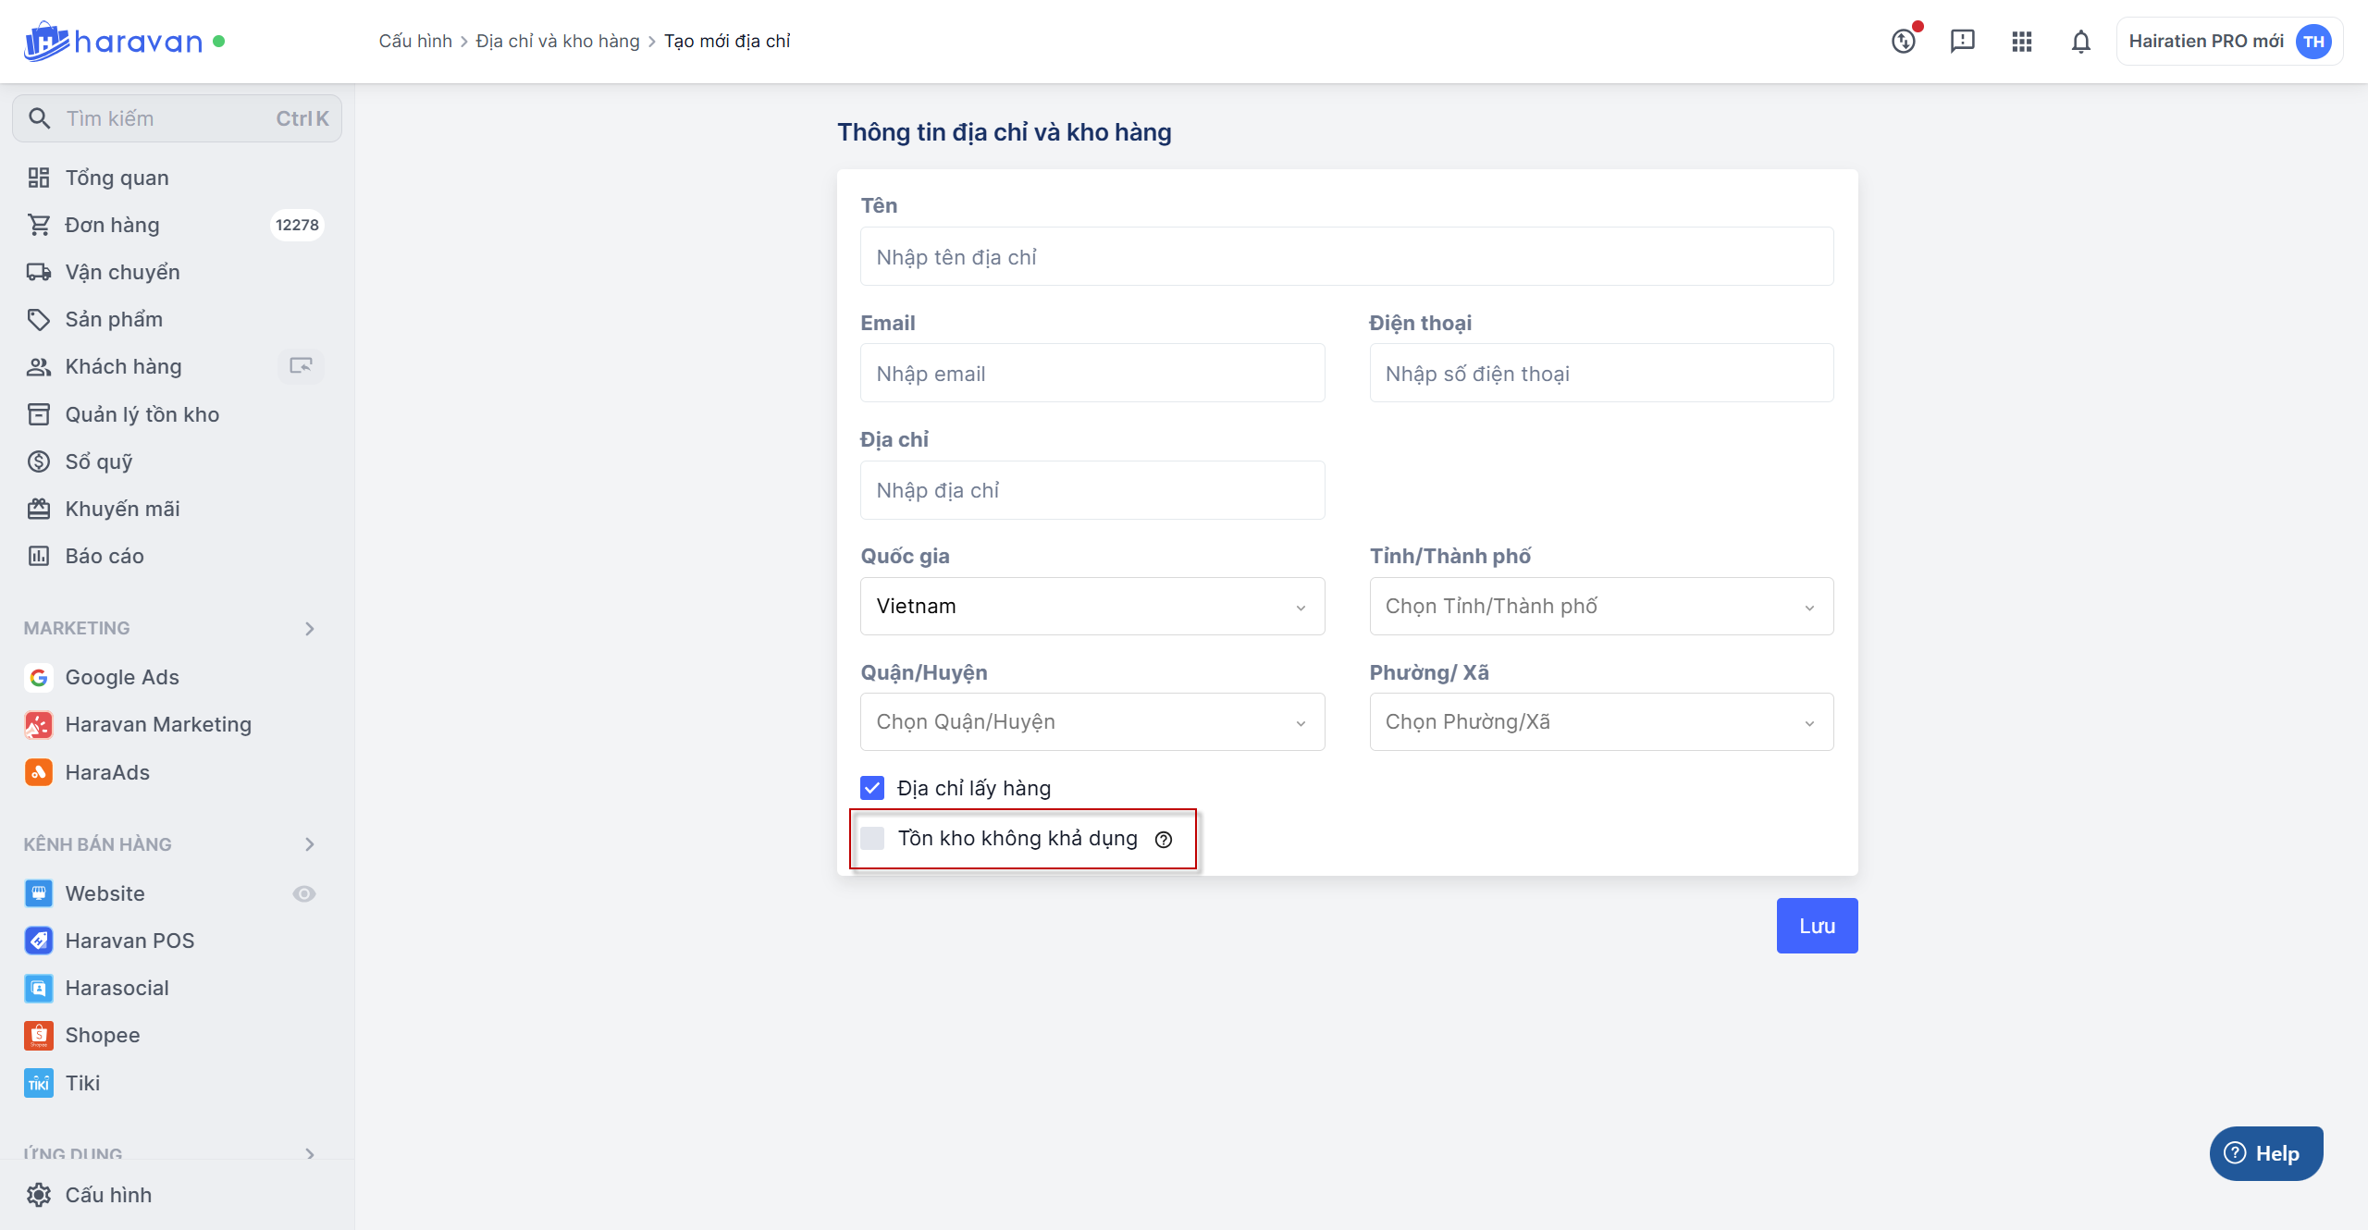
Task: Toggle the Website eye visibility icon
Action: pos(304,893)
